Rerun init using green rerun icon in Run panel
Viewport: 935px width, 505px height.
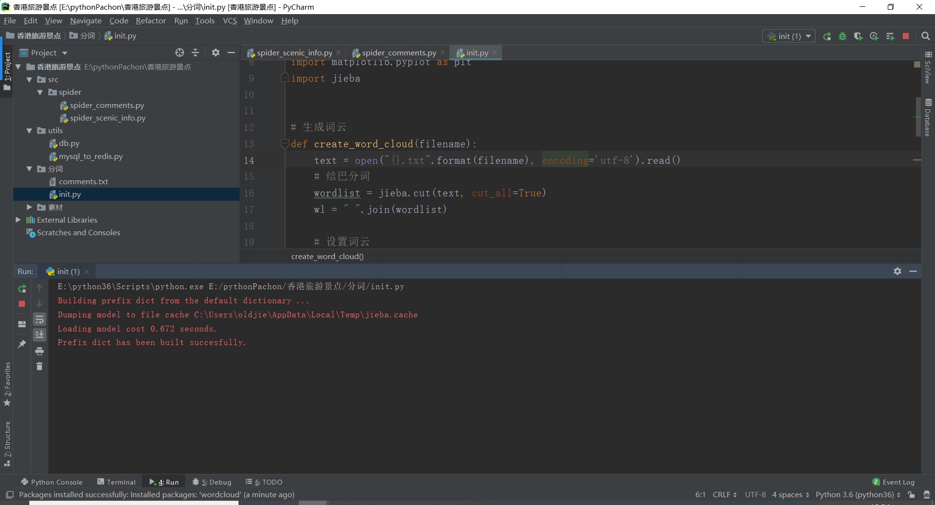[22, 289]
